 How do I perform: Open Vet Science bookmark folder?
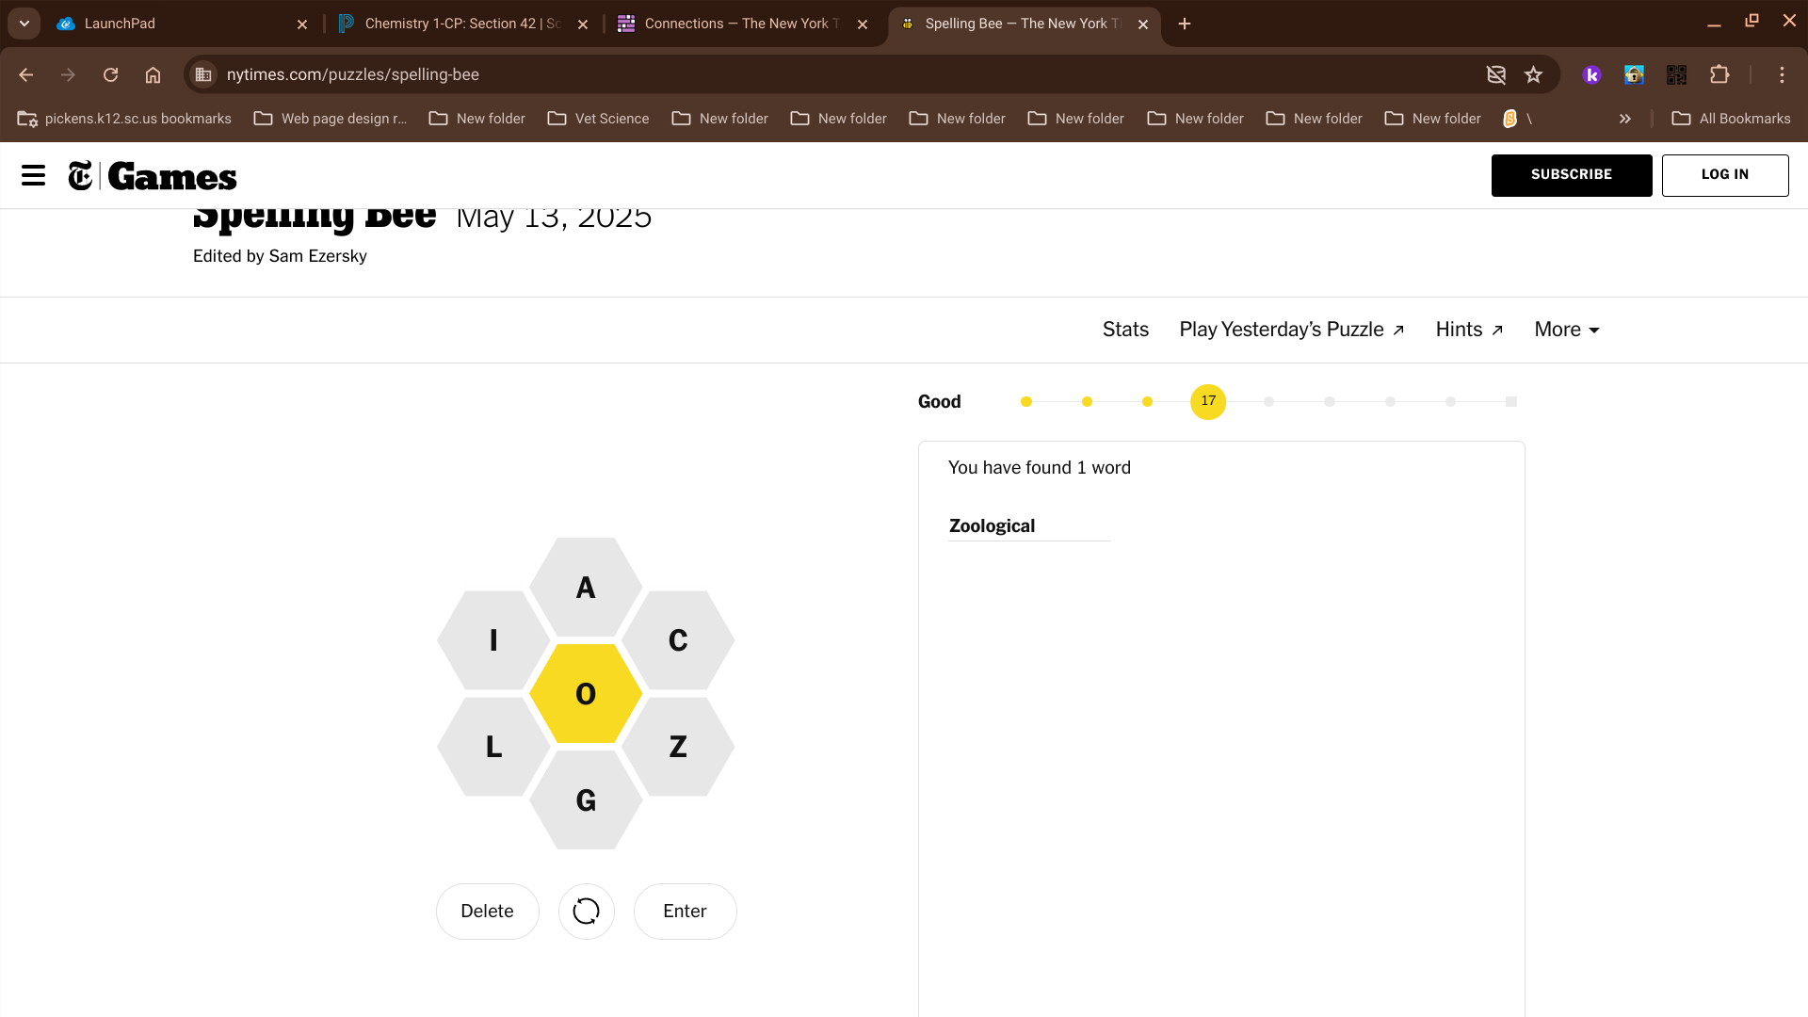599,119
